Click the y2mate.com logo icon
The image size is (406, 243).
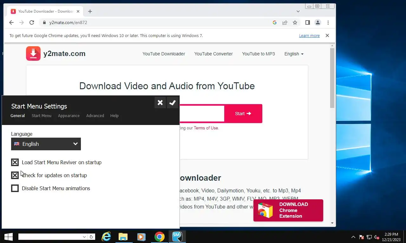click(33, 53)
